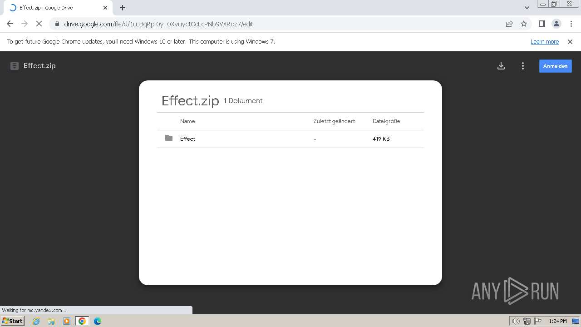
Task: View site info via the padlock icon
Action: click(x=57, y=24)
